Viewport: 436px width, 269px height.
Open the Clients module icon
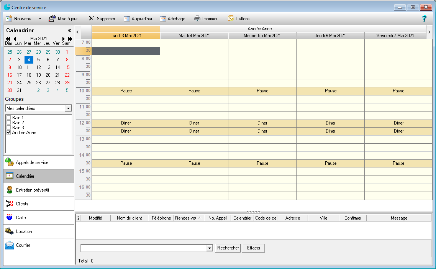(x=10, y=203)
